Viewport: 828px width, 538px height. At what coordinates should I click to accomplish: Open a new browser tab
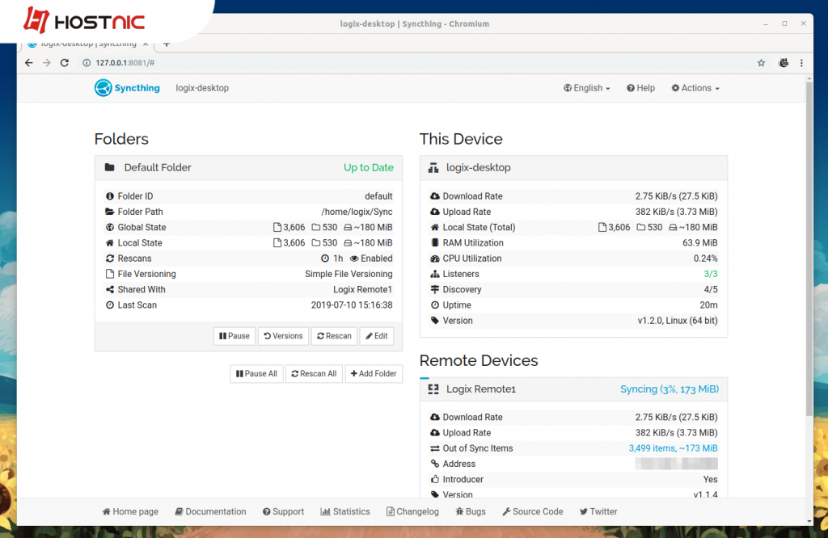tap(167, 44)
